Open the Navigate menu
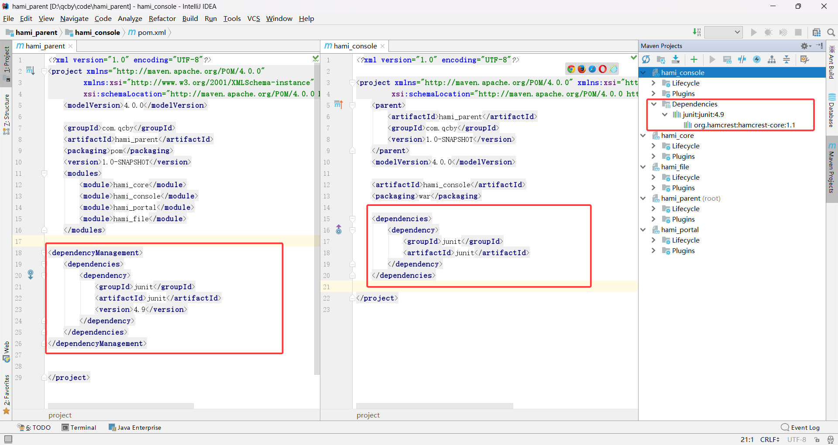Screen dimensions: 838x445 coord(74,18)
